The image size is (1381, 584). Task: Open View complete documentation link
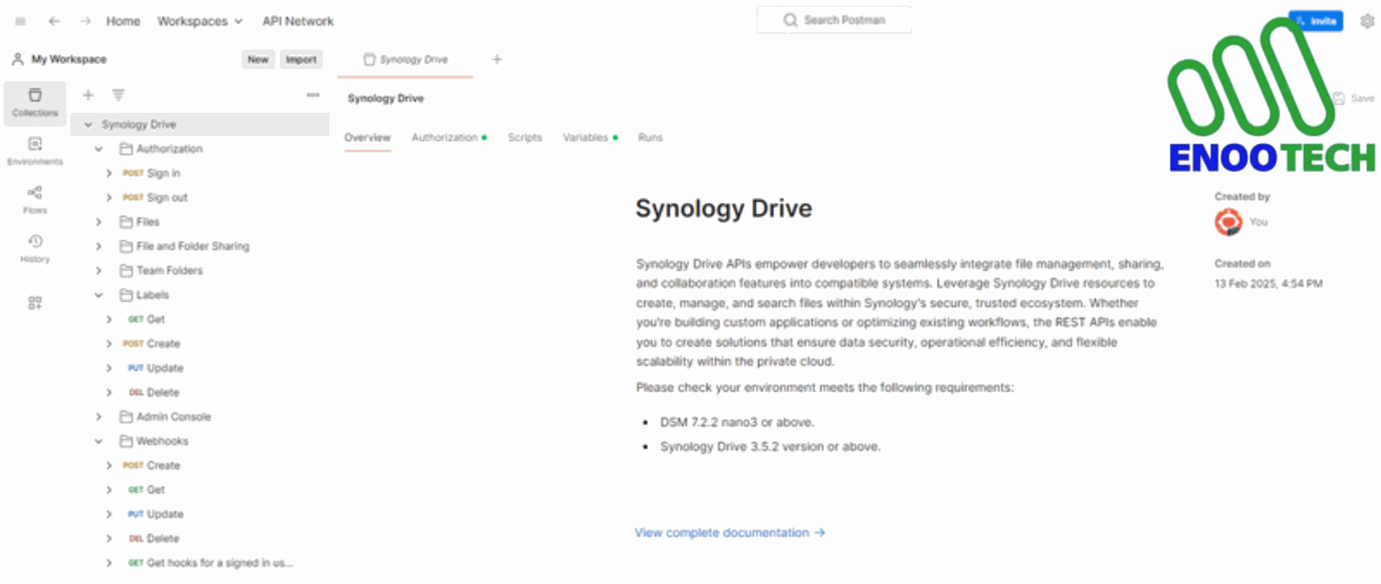pos(729,533)
